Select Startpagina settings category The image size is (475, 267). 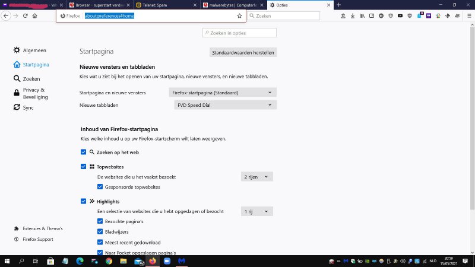click(x=31, y=65)
